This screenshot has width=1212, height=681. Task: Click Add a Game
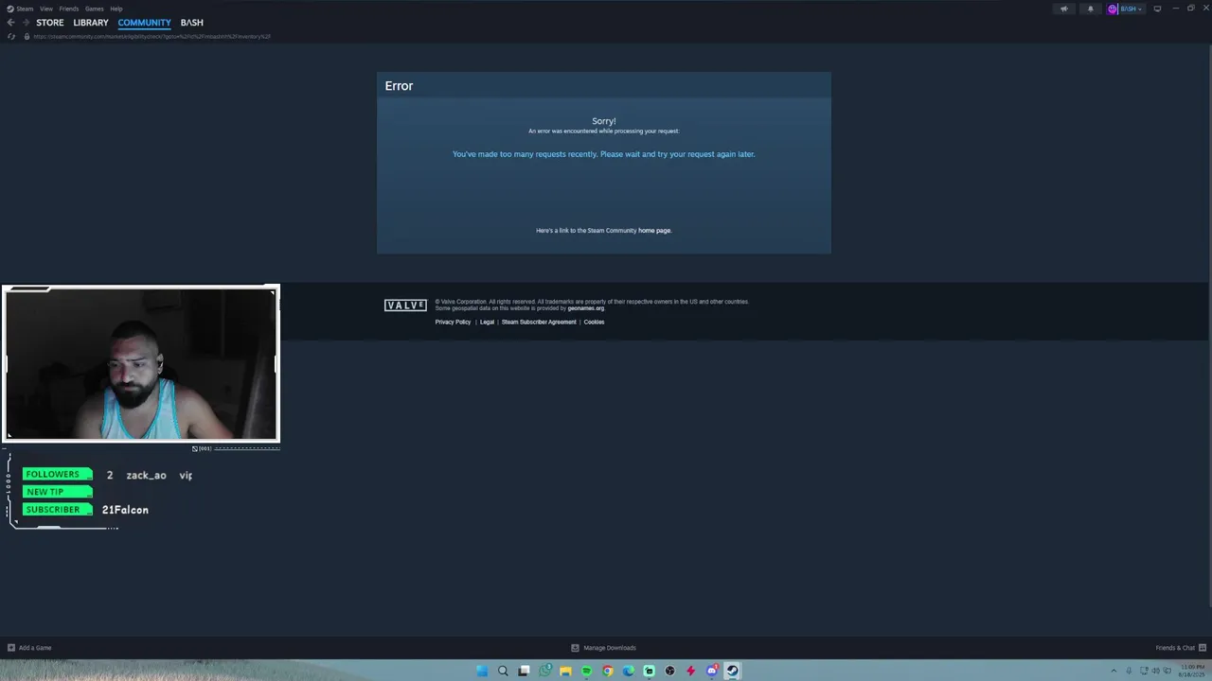[x=29, y=648]
